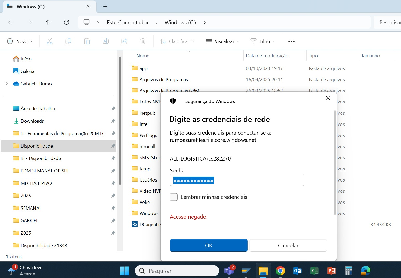Click Windows (C:) breadcrumb in address bar
The width and height of the screenshot is (401, 278).
(x=180, y=23)
